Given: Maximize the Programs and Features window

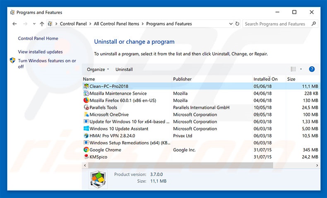Looking at the screenshot, I should pos(294,12).
